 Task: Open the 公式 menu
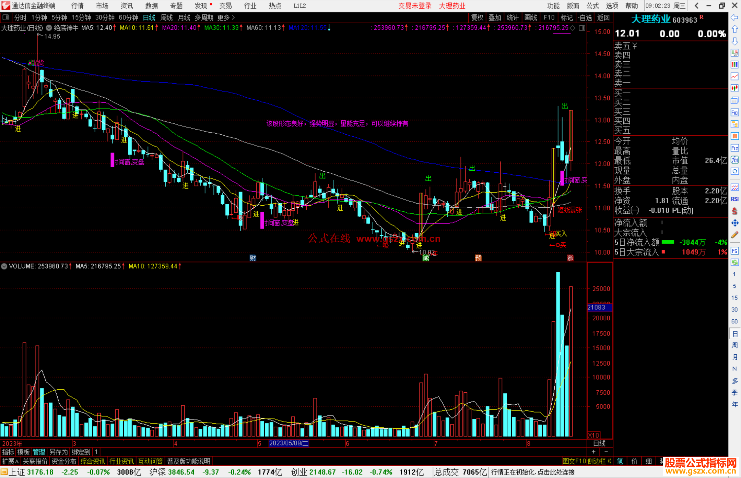pyautogui.click(x=592, y=5)
